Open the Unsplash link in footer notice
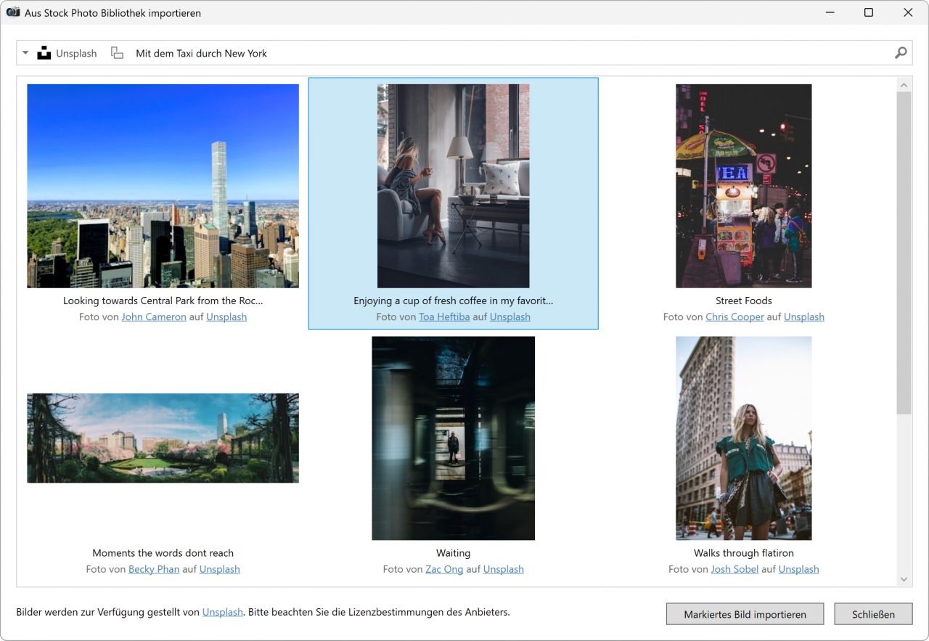Screen dimensions: 929x641 pyautogui.click(x=222, y=612)
